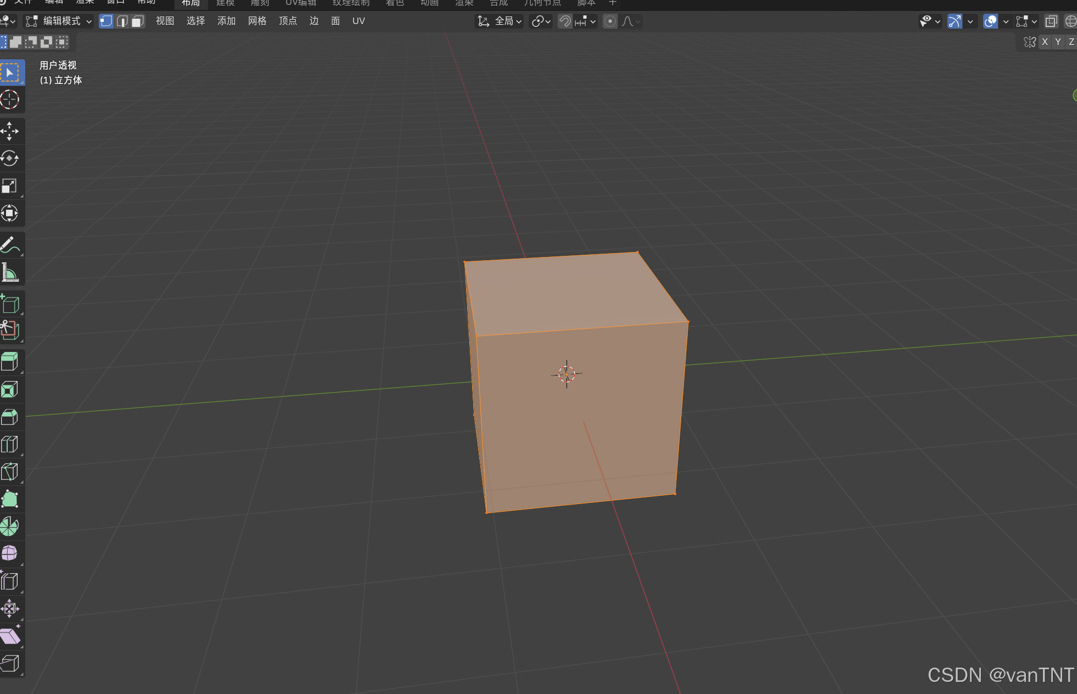The height and width of the screenshot is (694, 1077).
Task: Expand the viewport overlays dropdown arrow
Action: 1006,21
